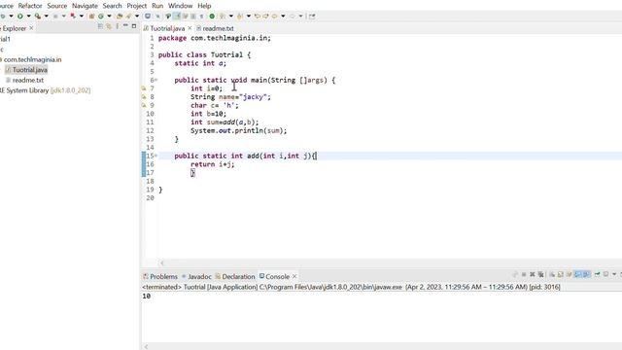622x350 pixels.
Task: Click Remove All Terminated Launches icon
Action: pyautogui.click(x=540, y=274)
